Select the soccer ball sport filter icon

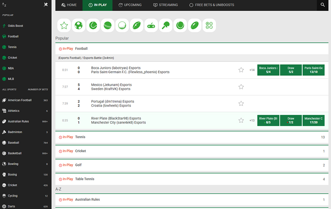[x=78, y=25]
